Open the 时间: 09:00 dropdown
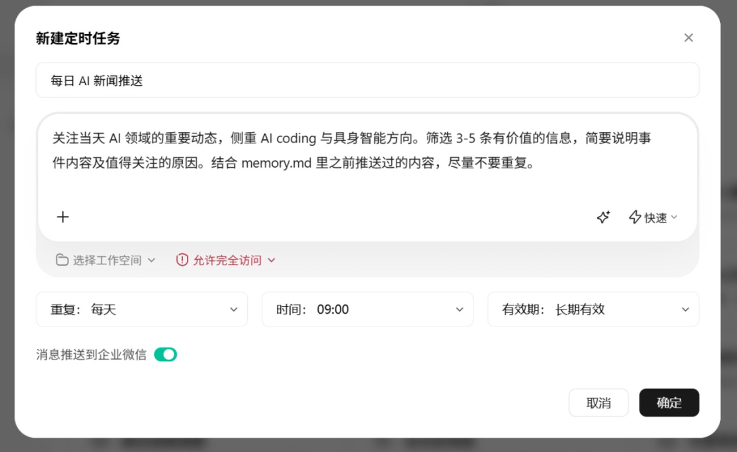This screenshot has width=737, height=452. (x=367, y=309)
